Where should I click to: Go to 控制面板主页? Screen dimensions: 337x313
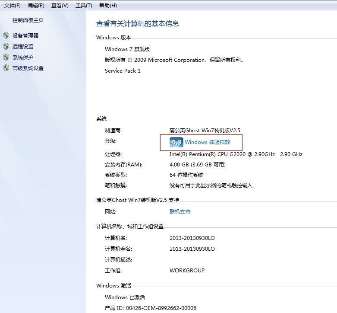(x=28, y=20)
